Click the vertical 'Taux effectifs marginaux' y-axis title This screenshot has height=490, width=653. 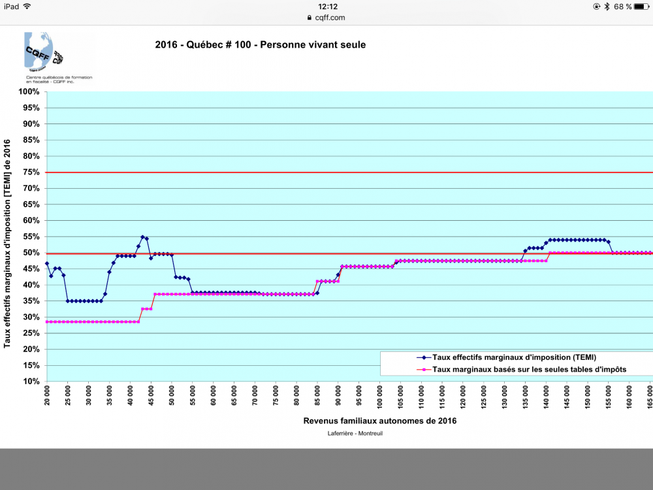click(8, 242)
